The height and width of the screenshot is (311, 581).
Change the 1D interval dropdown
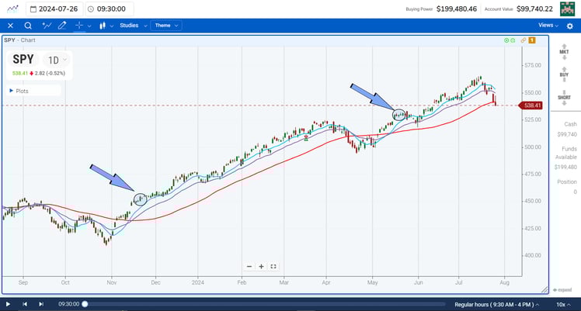[57, 60]
